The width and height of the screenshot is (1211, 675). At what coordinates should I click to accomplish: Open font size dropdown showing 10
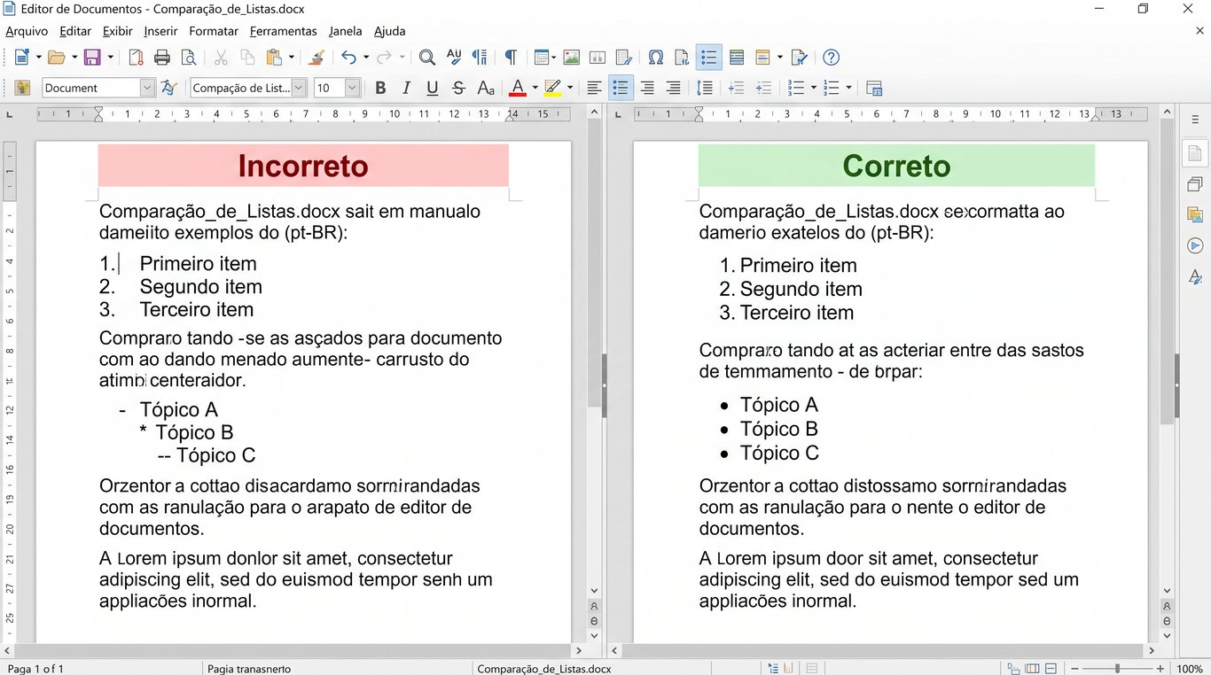(x=352, y=88)
